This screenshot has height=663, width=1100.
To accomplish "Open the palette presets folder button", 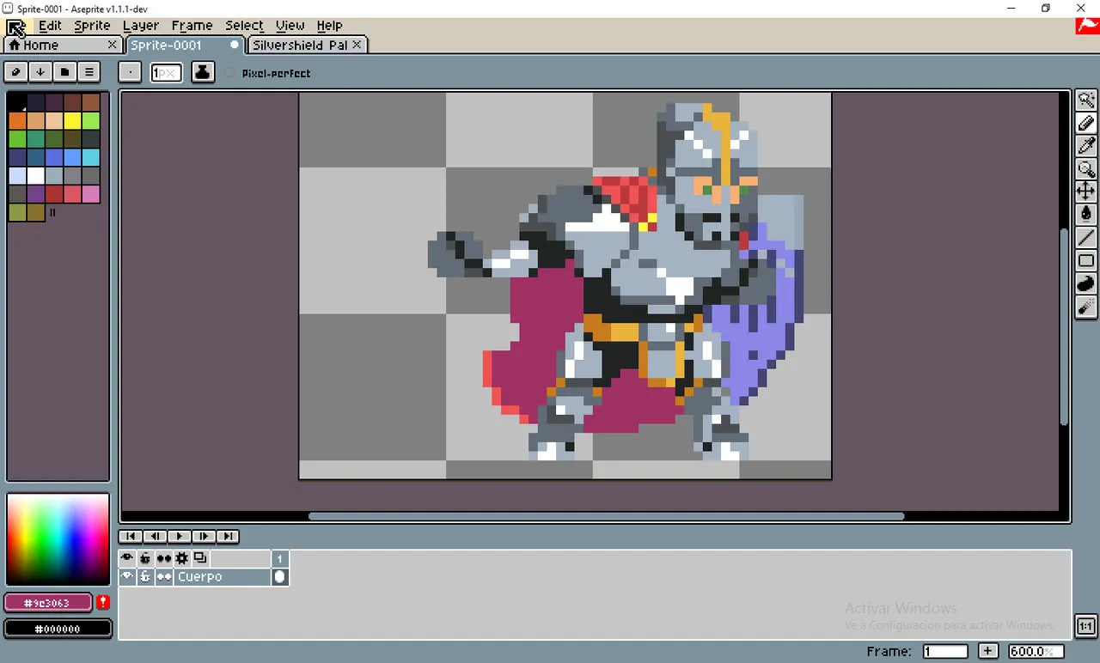I will (x=64, y=72).
